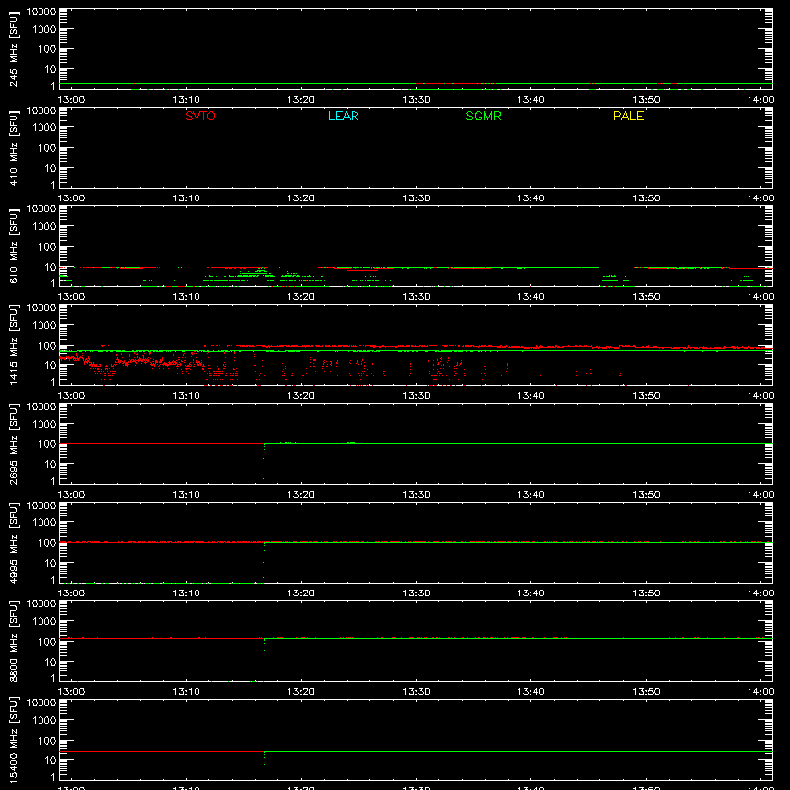Click the 13:10 tick label beneath the 245 MHz plot
790x790 pixels.
186,100
